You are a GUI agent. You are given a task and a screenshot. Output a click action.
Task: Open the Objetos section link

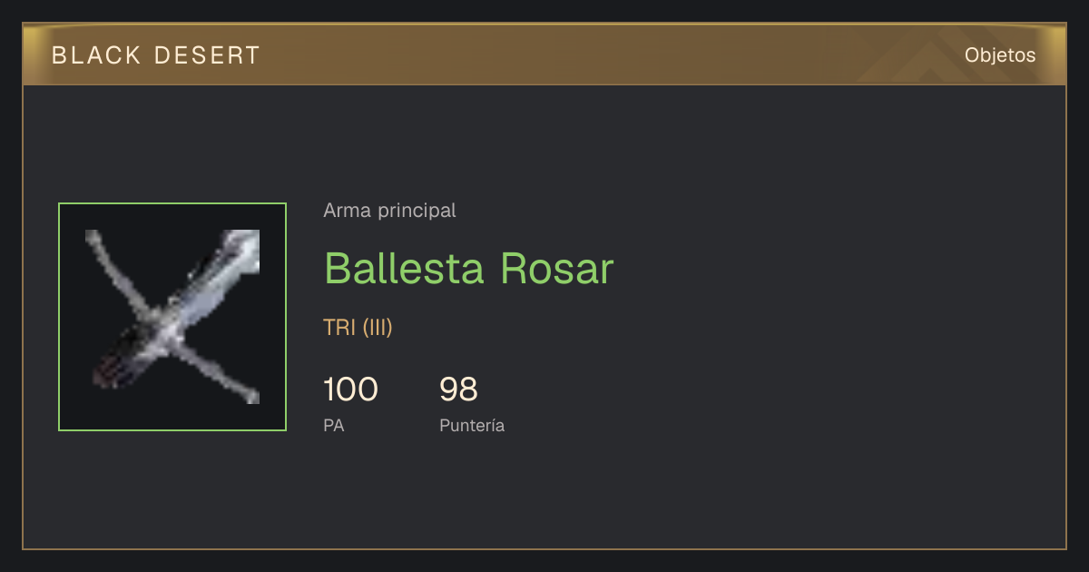[x=1000, y=54]
